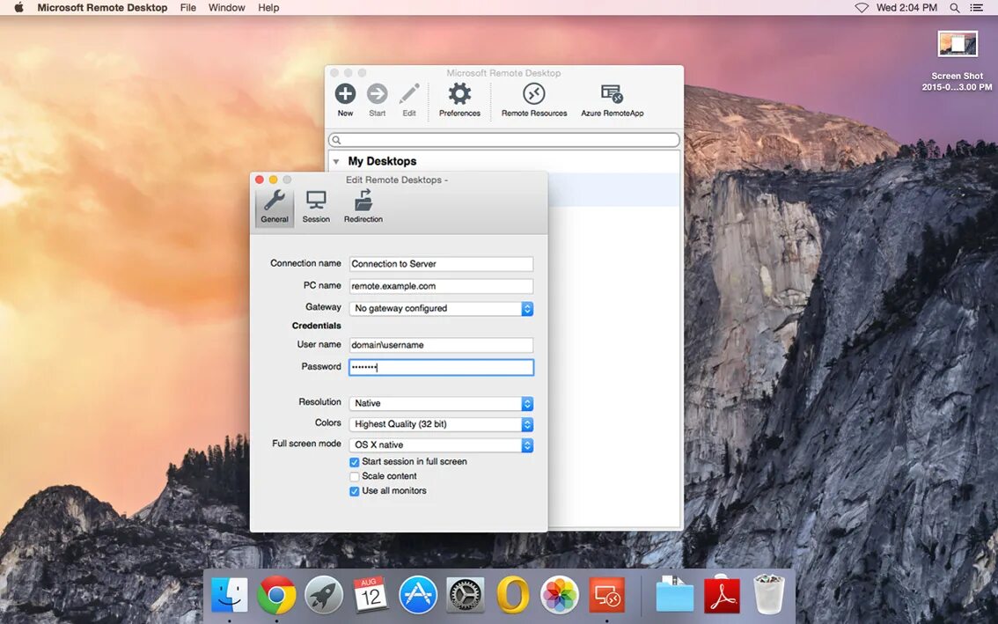Click the User name field
Screen dimensions: 998x624
[x=441, y=344]
